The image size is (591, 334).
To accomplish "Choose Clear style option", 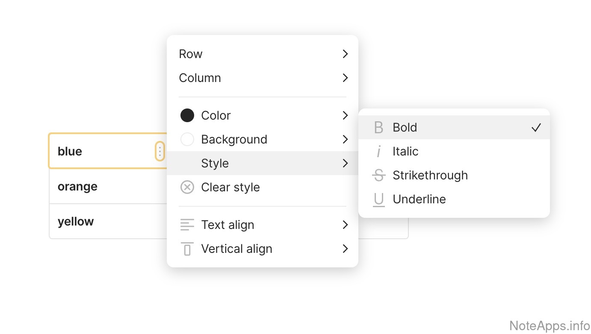I will click(230, 188).
